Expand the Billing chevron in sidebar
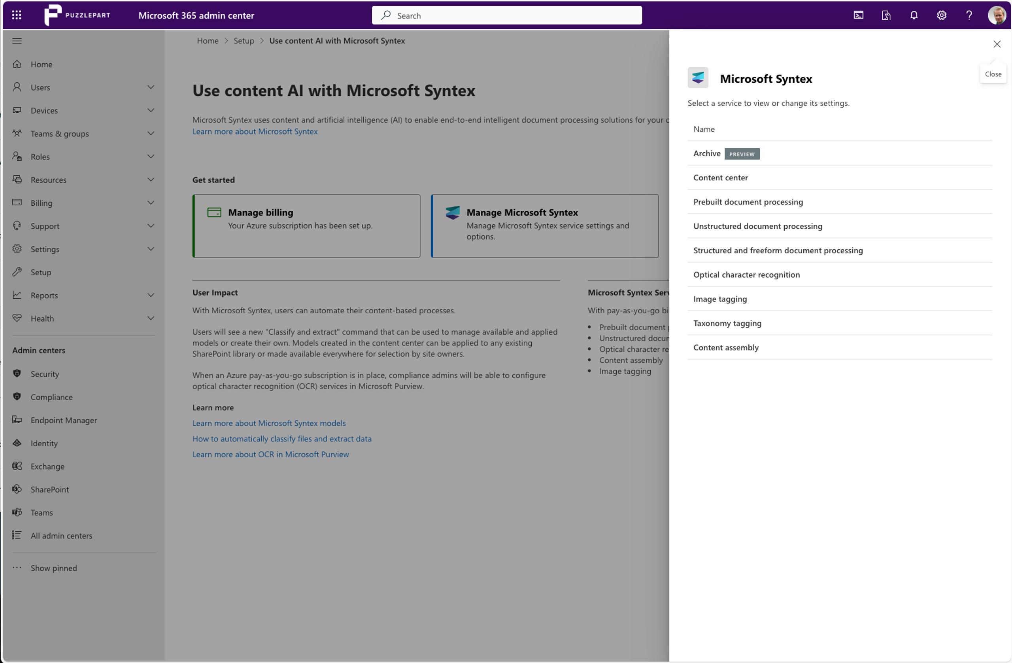The width and height of the screenshot is (1012, 663). pyautogui.click(x=151, y=203)
